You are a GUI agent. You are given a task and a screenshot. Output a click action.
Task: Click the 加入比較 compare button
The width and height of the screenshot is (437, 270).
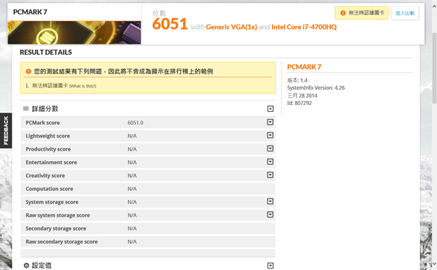tap(405, 13)
